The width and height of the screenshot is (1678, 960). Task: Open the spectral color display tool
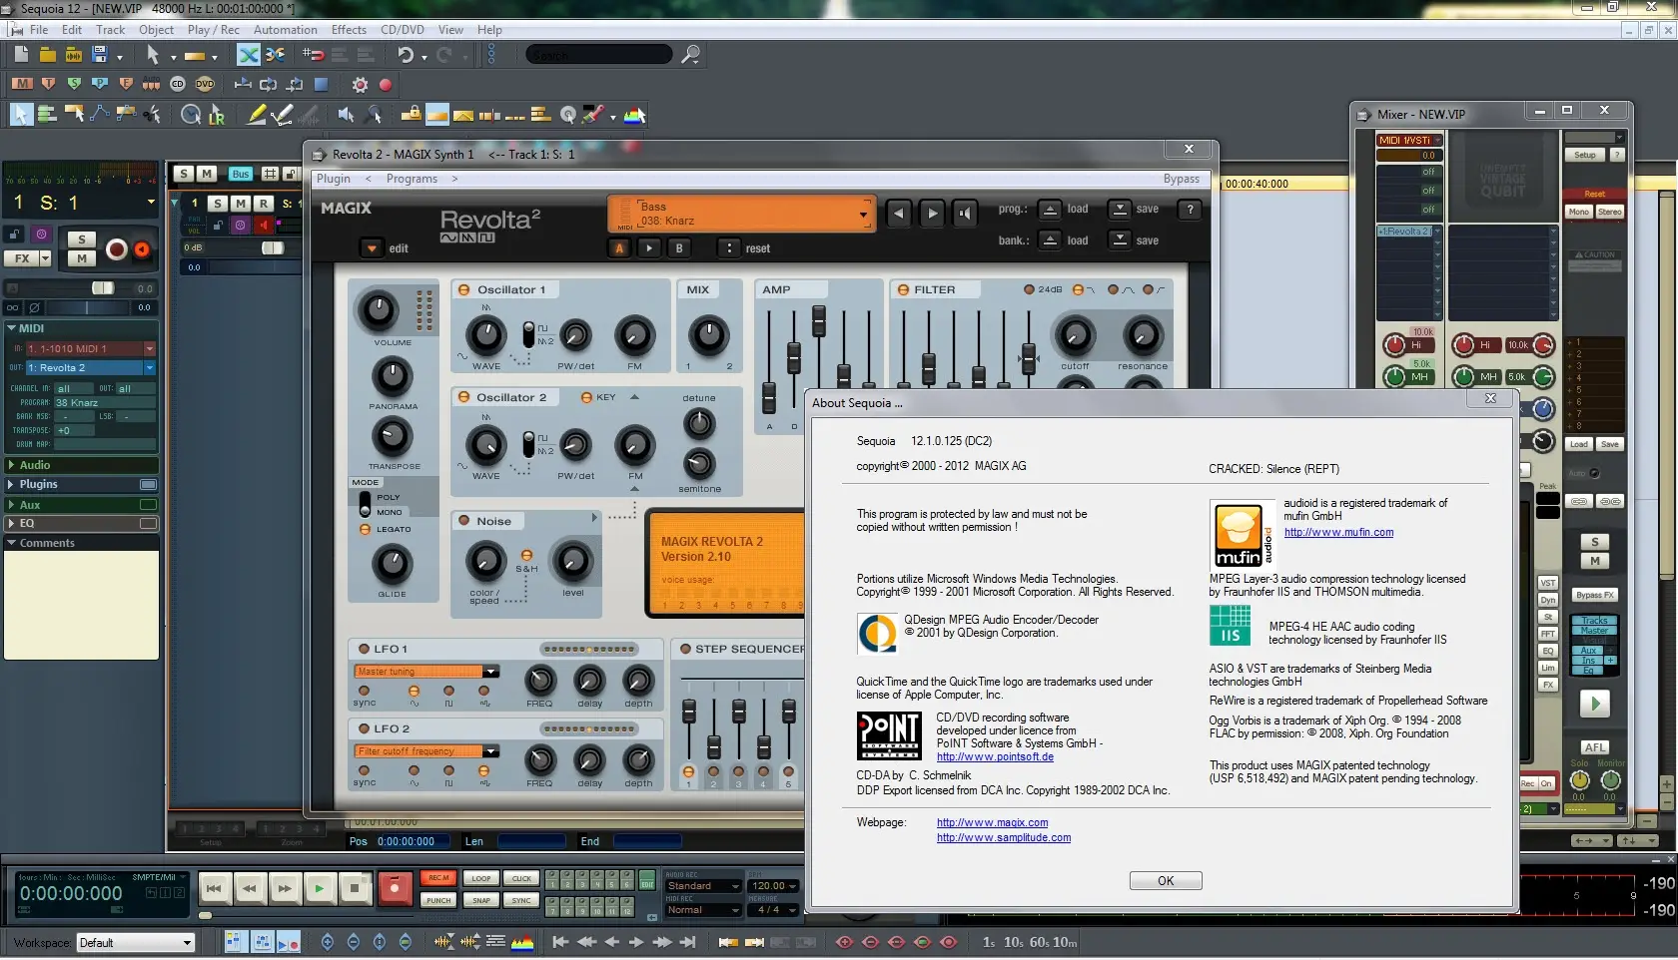click(634, 115)
